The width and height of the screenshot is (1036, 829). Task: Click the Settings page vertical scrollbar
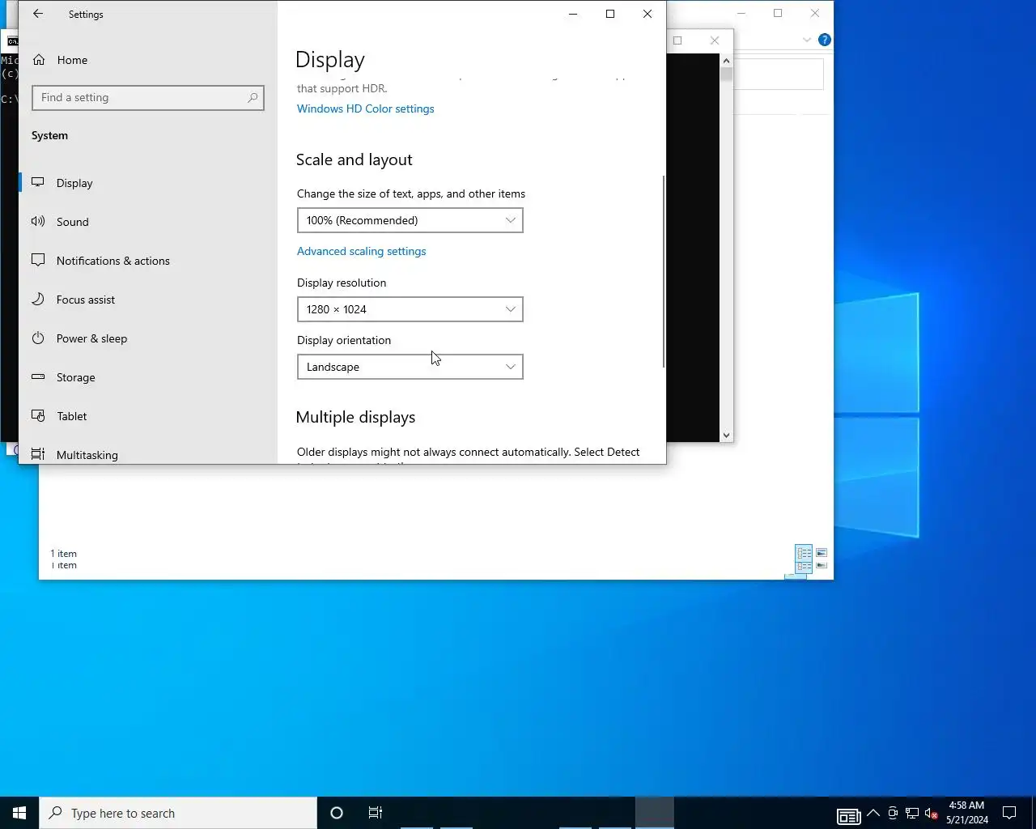tap(664, 271)
